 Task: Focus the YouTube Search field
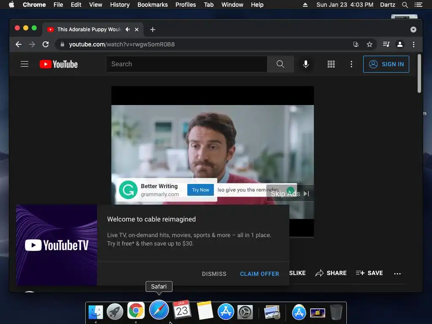[186, 64]
